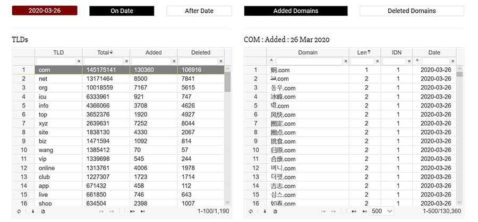Clear the TLD column filter
This screenshot has width=478, height=222.
tap(79, 61)
